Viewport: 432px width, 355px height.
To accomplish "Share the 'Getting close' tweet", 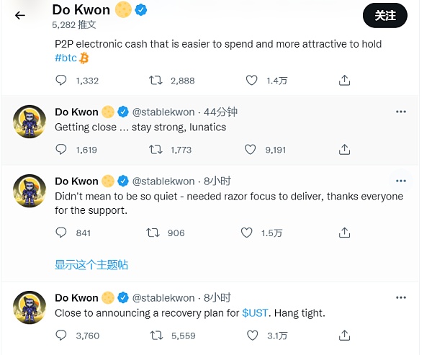I will click(345, 150).
